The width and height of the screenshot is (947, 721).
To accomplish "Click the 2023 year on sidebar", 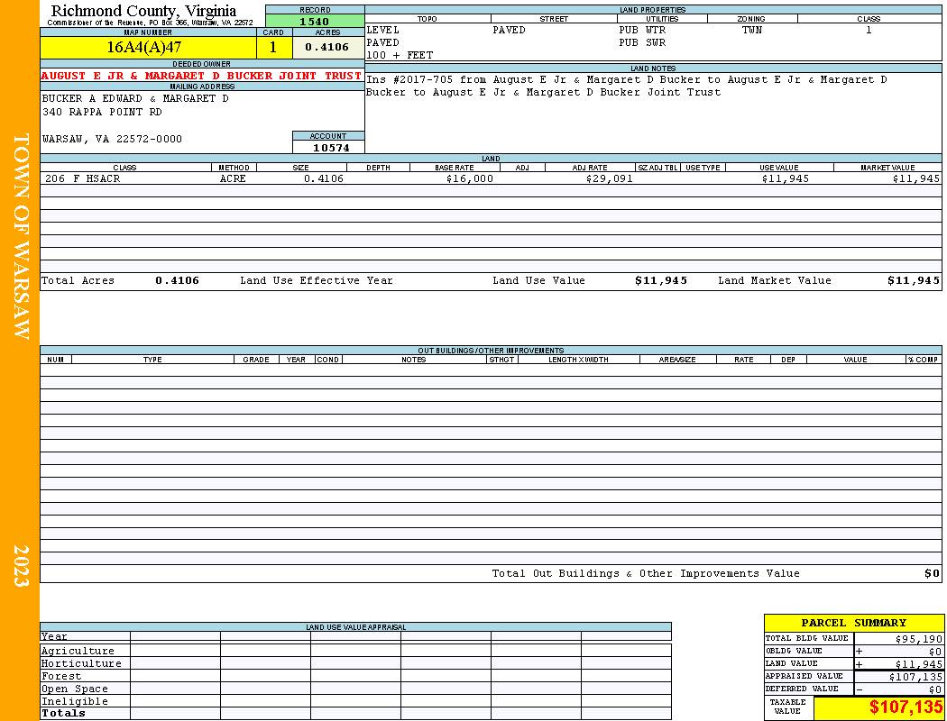I will click(x=21, y=566).
